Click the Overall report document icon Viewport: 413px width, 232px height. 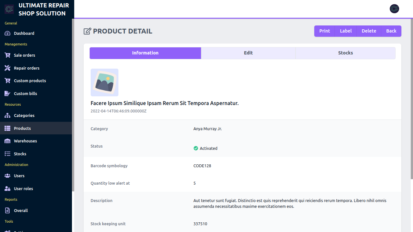[x=7, y=210]
